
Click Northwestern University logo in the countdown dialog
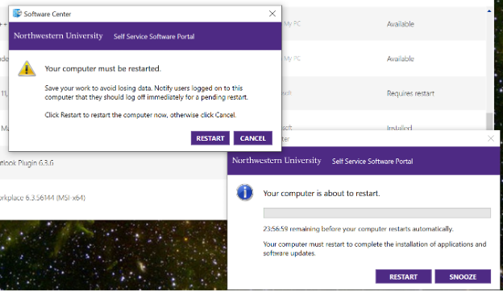click(276, 161)
